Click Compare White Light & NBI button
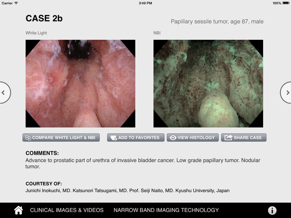This screenshot has width=291, height=218. pos(61,137)
